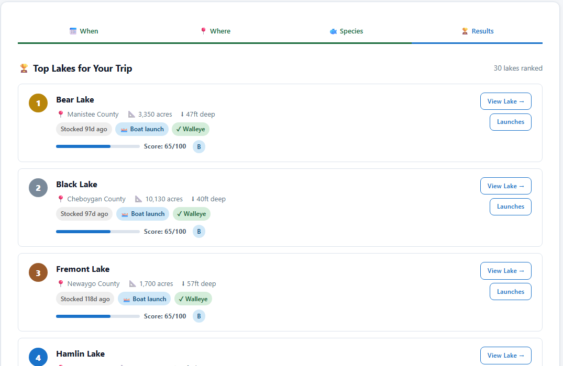Screen dimensions: 563x366
Task: Click the gold rank 1 badge
Action: (x=38, y=103)
